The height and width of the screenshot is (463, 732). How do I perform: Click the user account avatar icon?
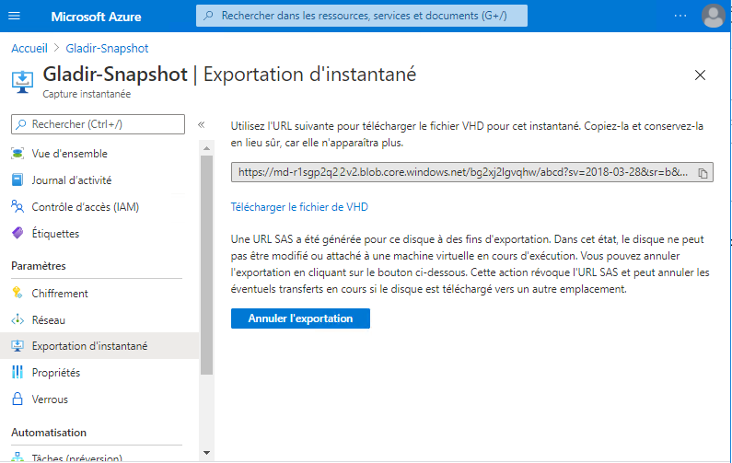(x=713, y=16)
